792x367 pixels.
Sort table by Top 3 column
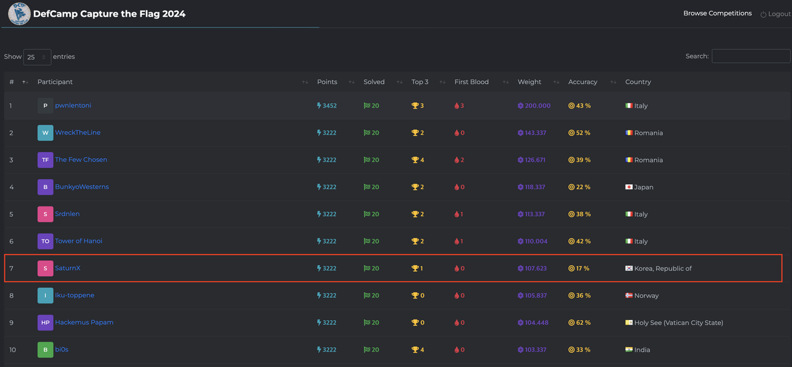point(428,82)
